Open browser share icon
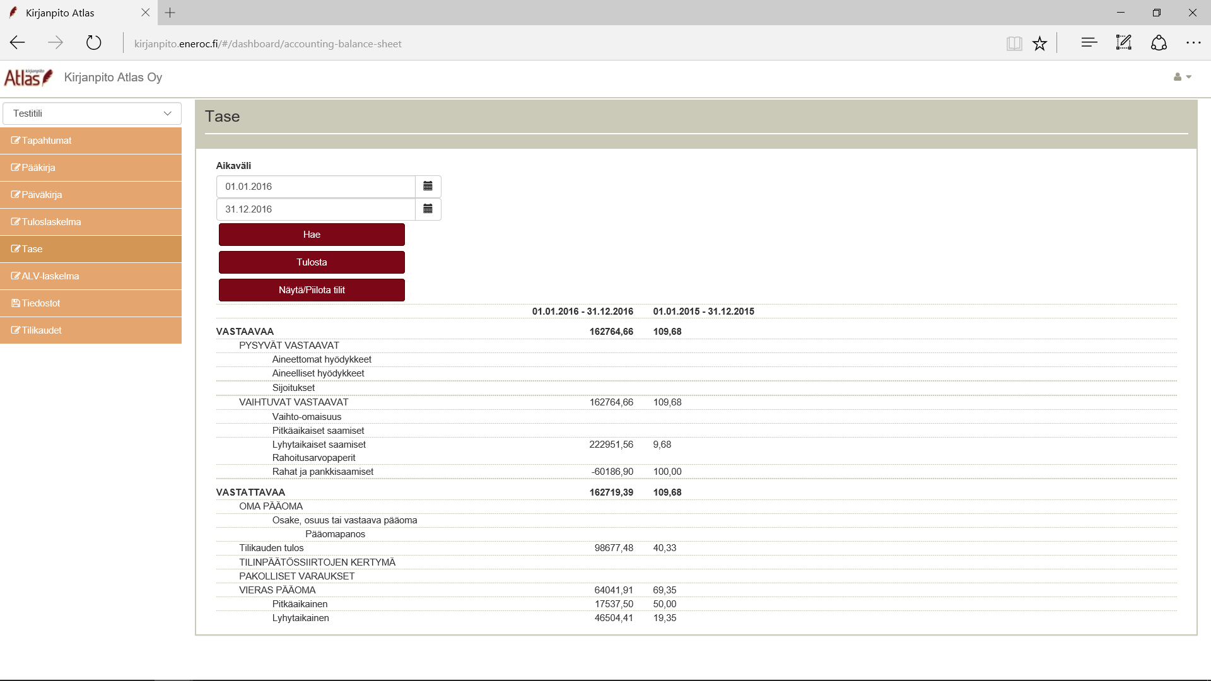The image size is (1211, 681). 1159,43
